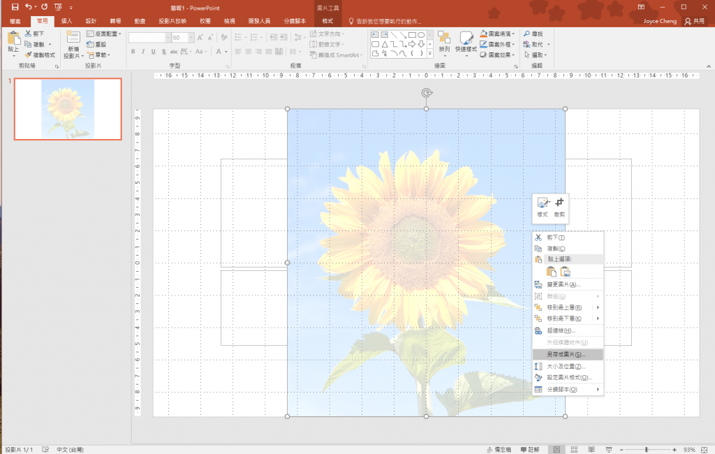Click the Save icon in quick access toolbar
The width and height of the screenshot is (715, 454).
[x=15, y=7]
